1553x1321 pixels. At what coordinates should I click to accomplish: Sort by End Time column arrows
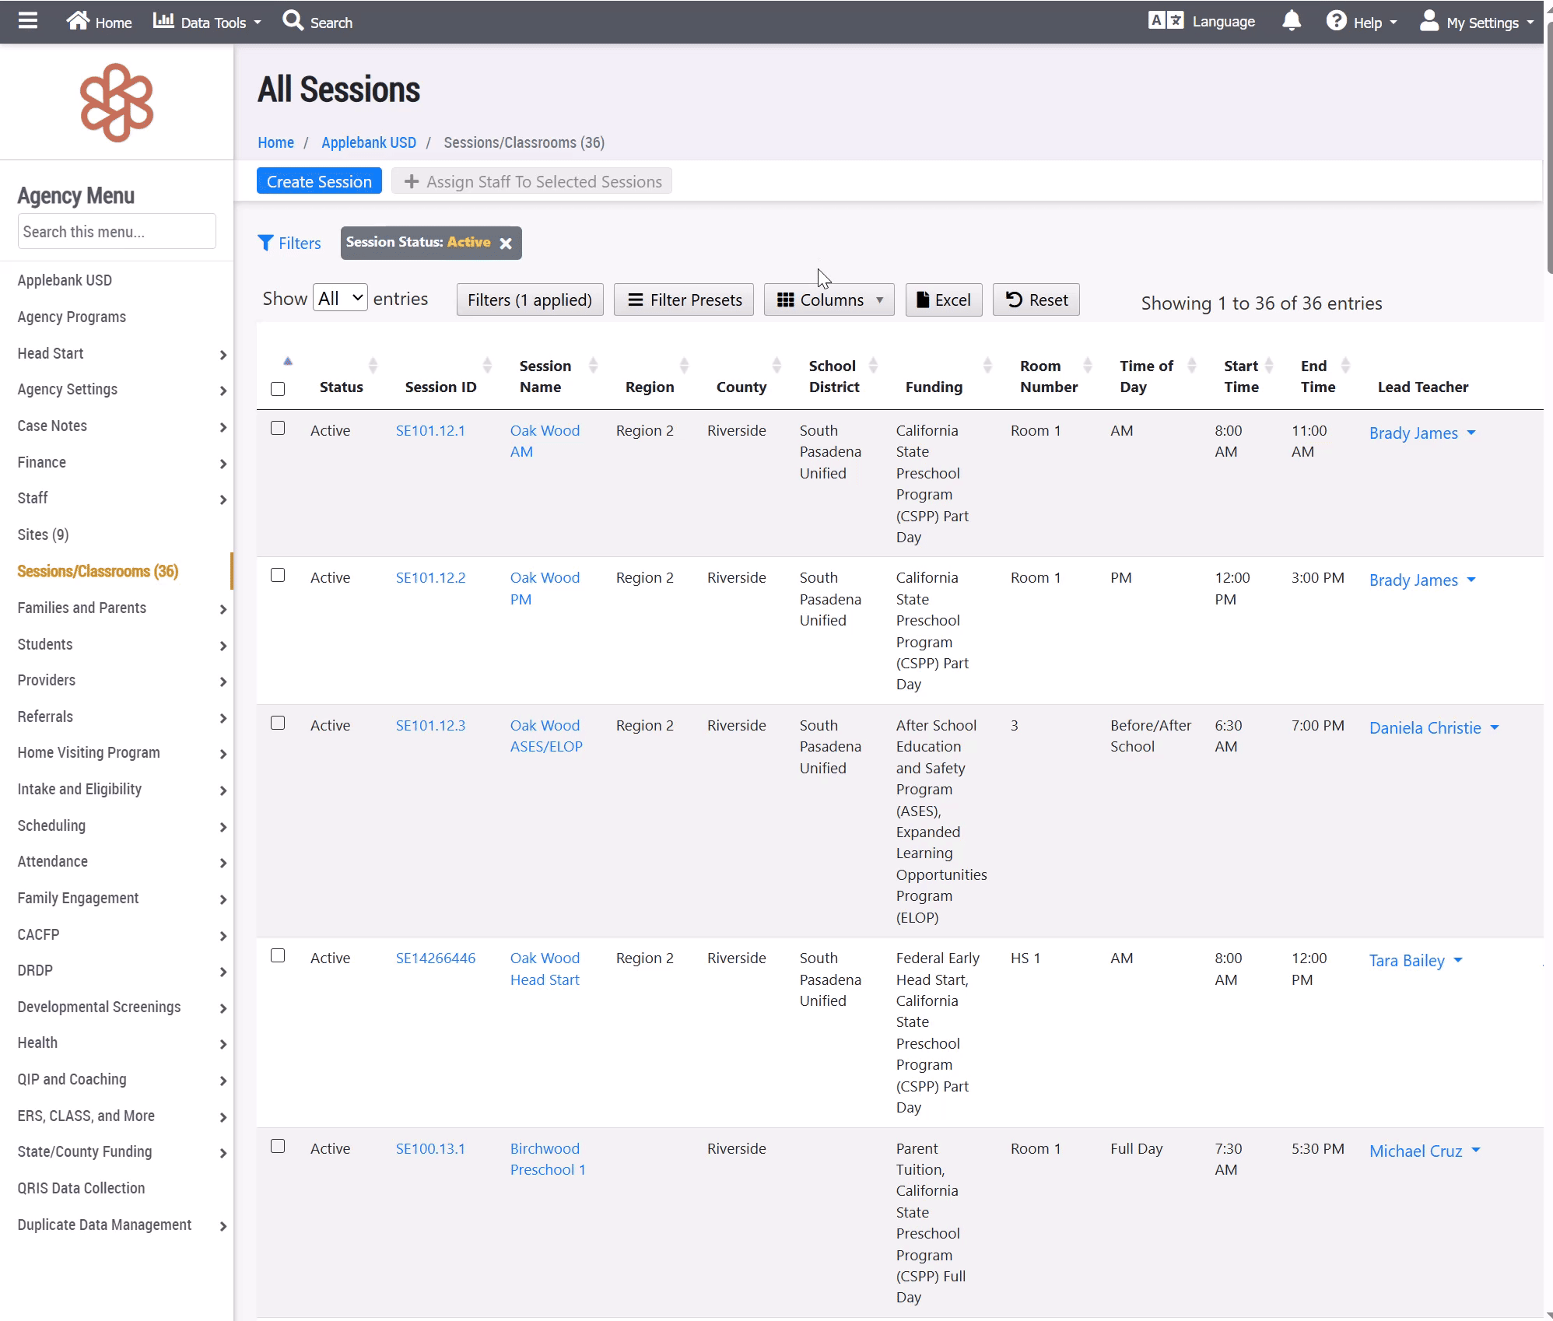(x=1345, y=366)
